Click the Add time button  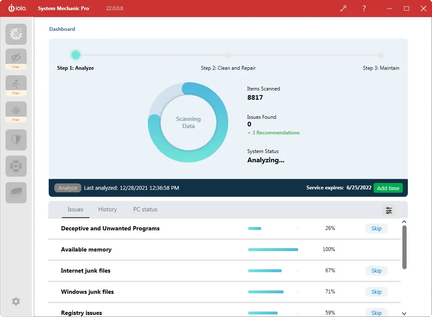pos(388,188)
